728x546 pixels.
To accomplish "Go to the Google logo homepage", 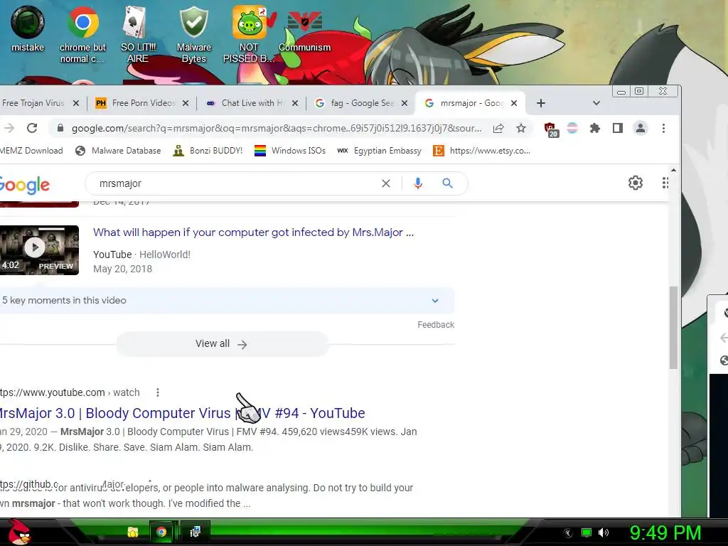I will click(25, 185).
